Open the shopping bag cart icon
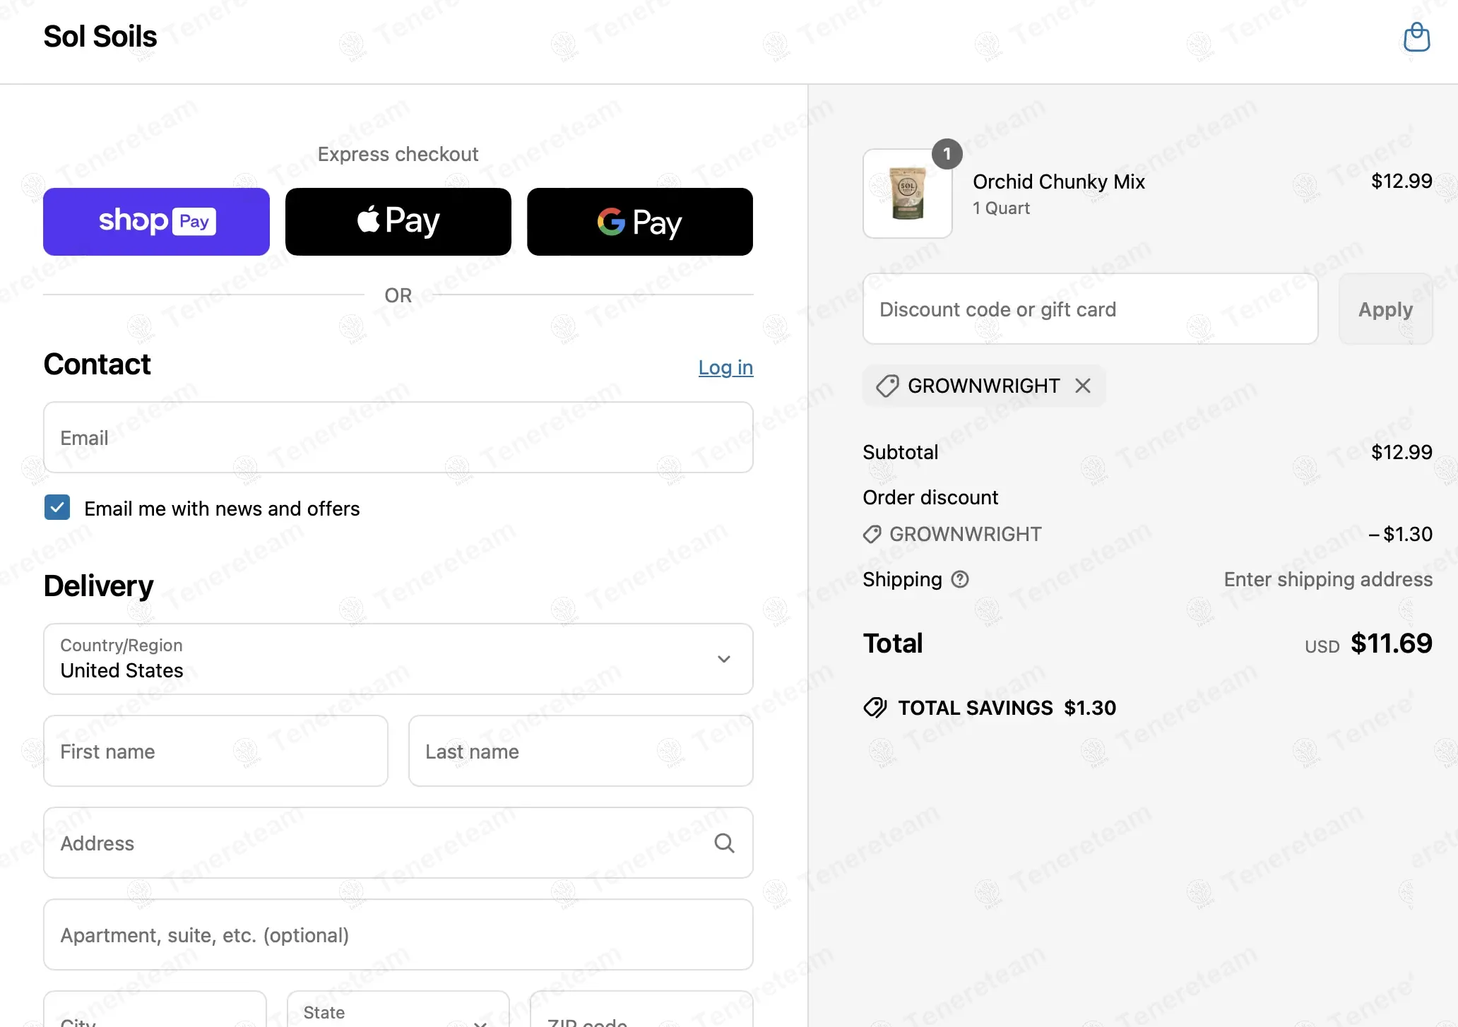 tap(1416, 37)
